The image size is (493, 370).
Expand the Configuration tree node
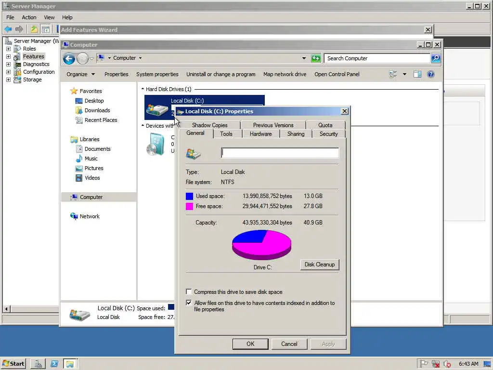pos(8,72)
